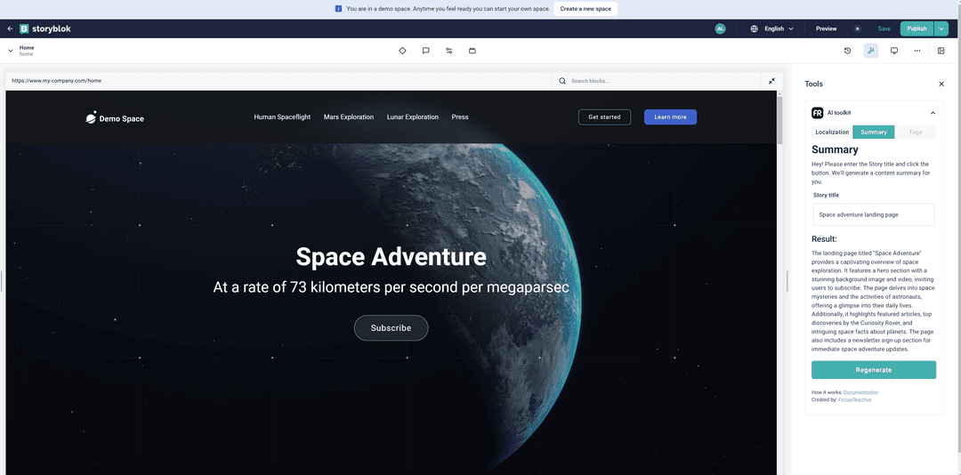The height and width of the screenshot is (475, 961).
Task: Click the status dot icon beside Preview
Action: pos(858,28)
